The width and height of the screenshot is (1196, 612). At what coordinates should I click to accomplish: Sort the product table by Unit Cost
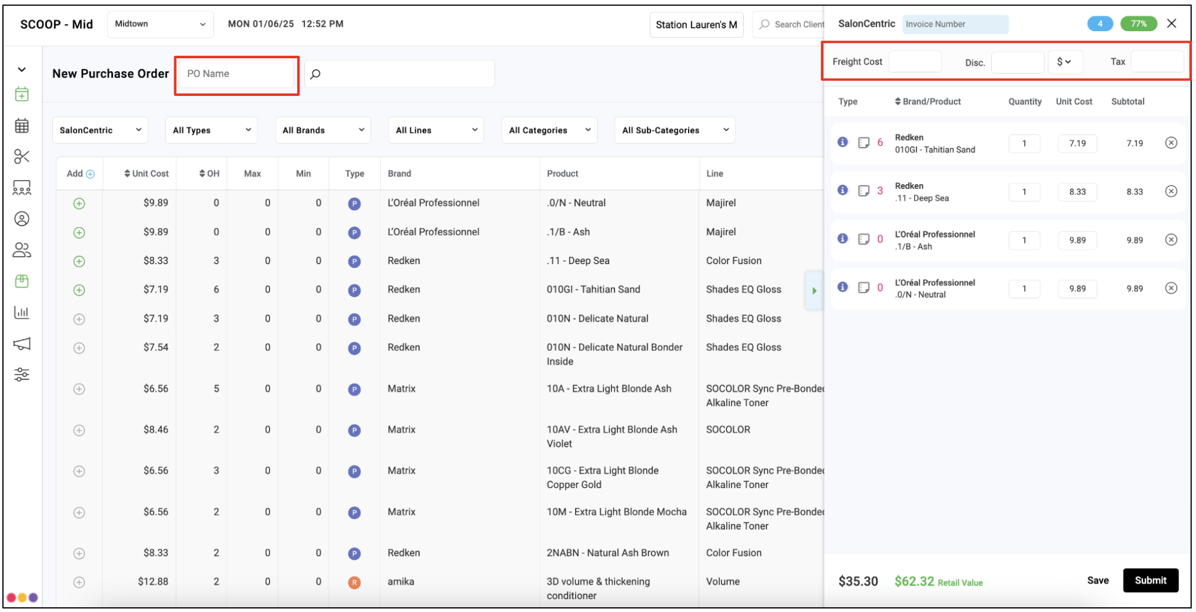tap(147, 174)
